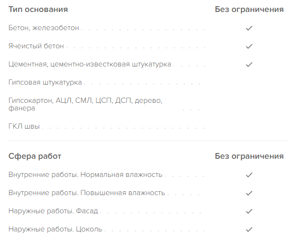Click the Гипсовая штукатурка row label
This screenshot has width=296, height=241.
tap(45, 83)
